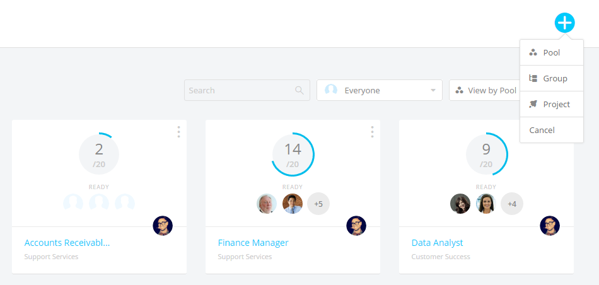Open the Data Analyst pool link

point(437,243)
